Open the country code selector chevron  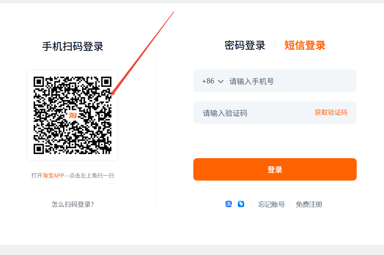(221, 81)
